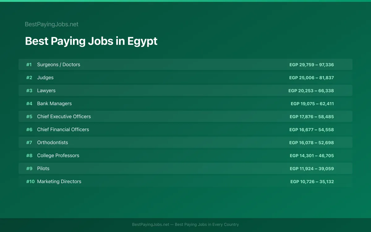Click salary EGP 17,876 – 58,485
Viewport: 371px width, 232px height.
[x=312, y=117]
